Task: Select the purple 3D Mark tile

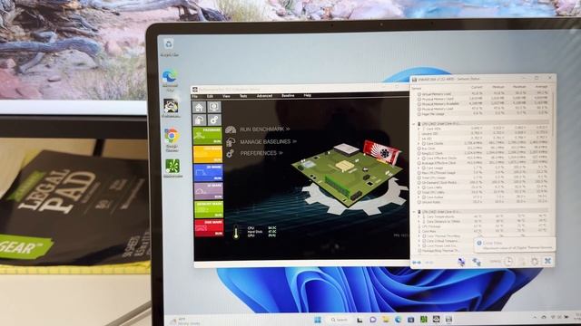Action: click(208, 191)
